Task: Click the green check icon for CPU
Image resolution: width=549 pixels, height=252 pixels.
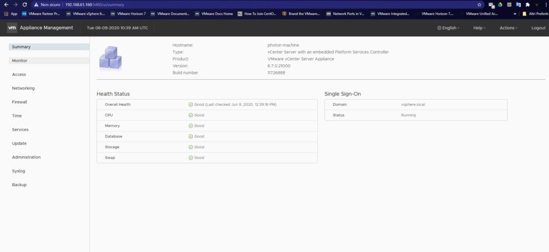Action: tap(191, 115)
